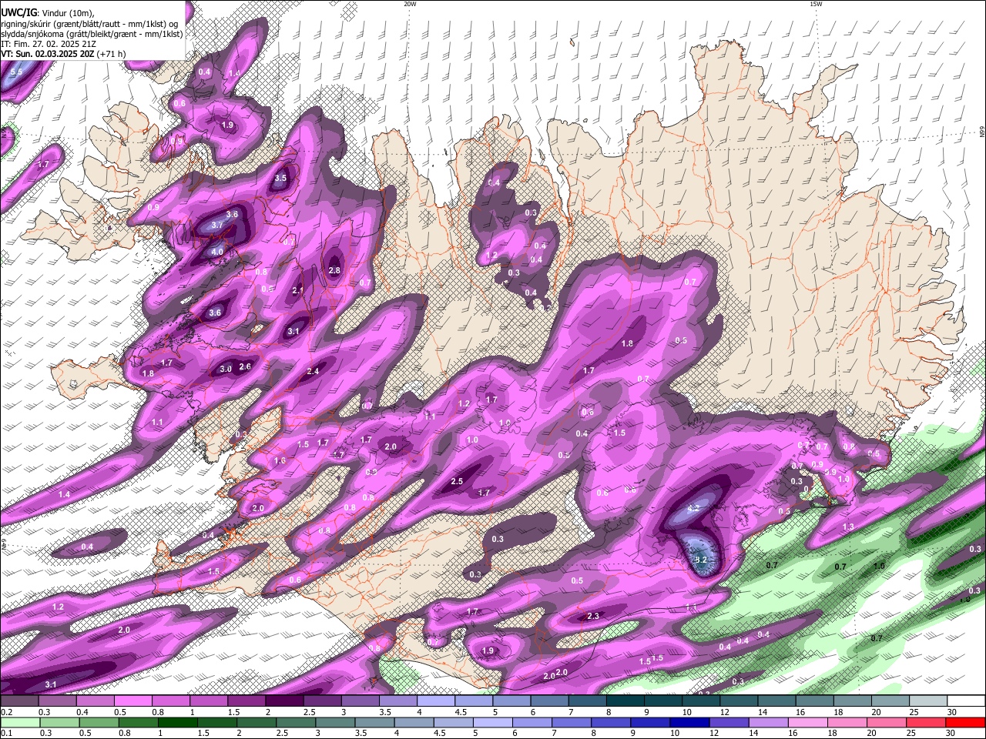Click the 0.1 label on the green scale
The height and width of the screenshot is (739, 986).
[x=6, y=734]
